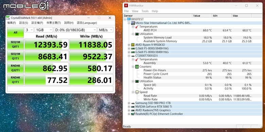Click the 12393.59 sequential read result
265x132 pixels.
click(47, 44)
